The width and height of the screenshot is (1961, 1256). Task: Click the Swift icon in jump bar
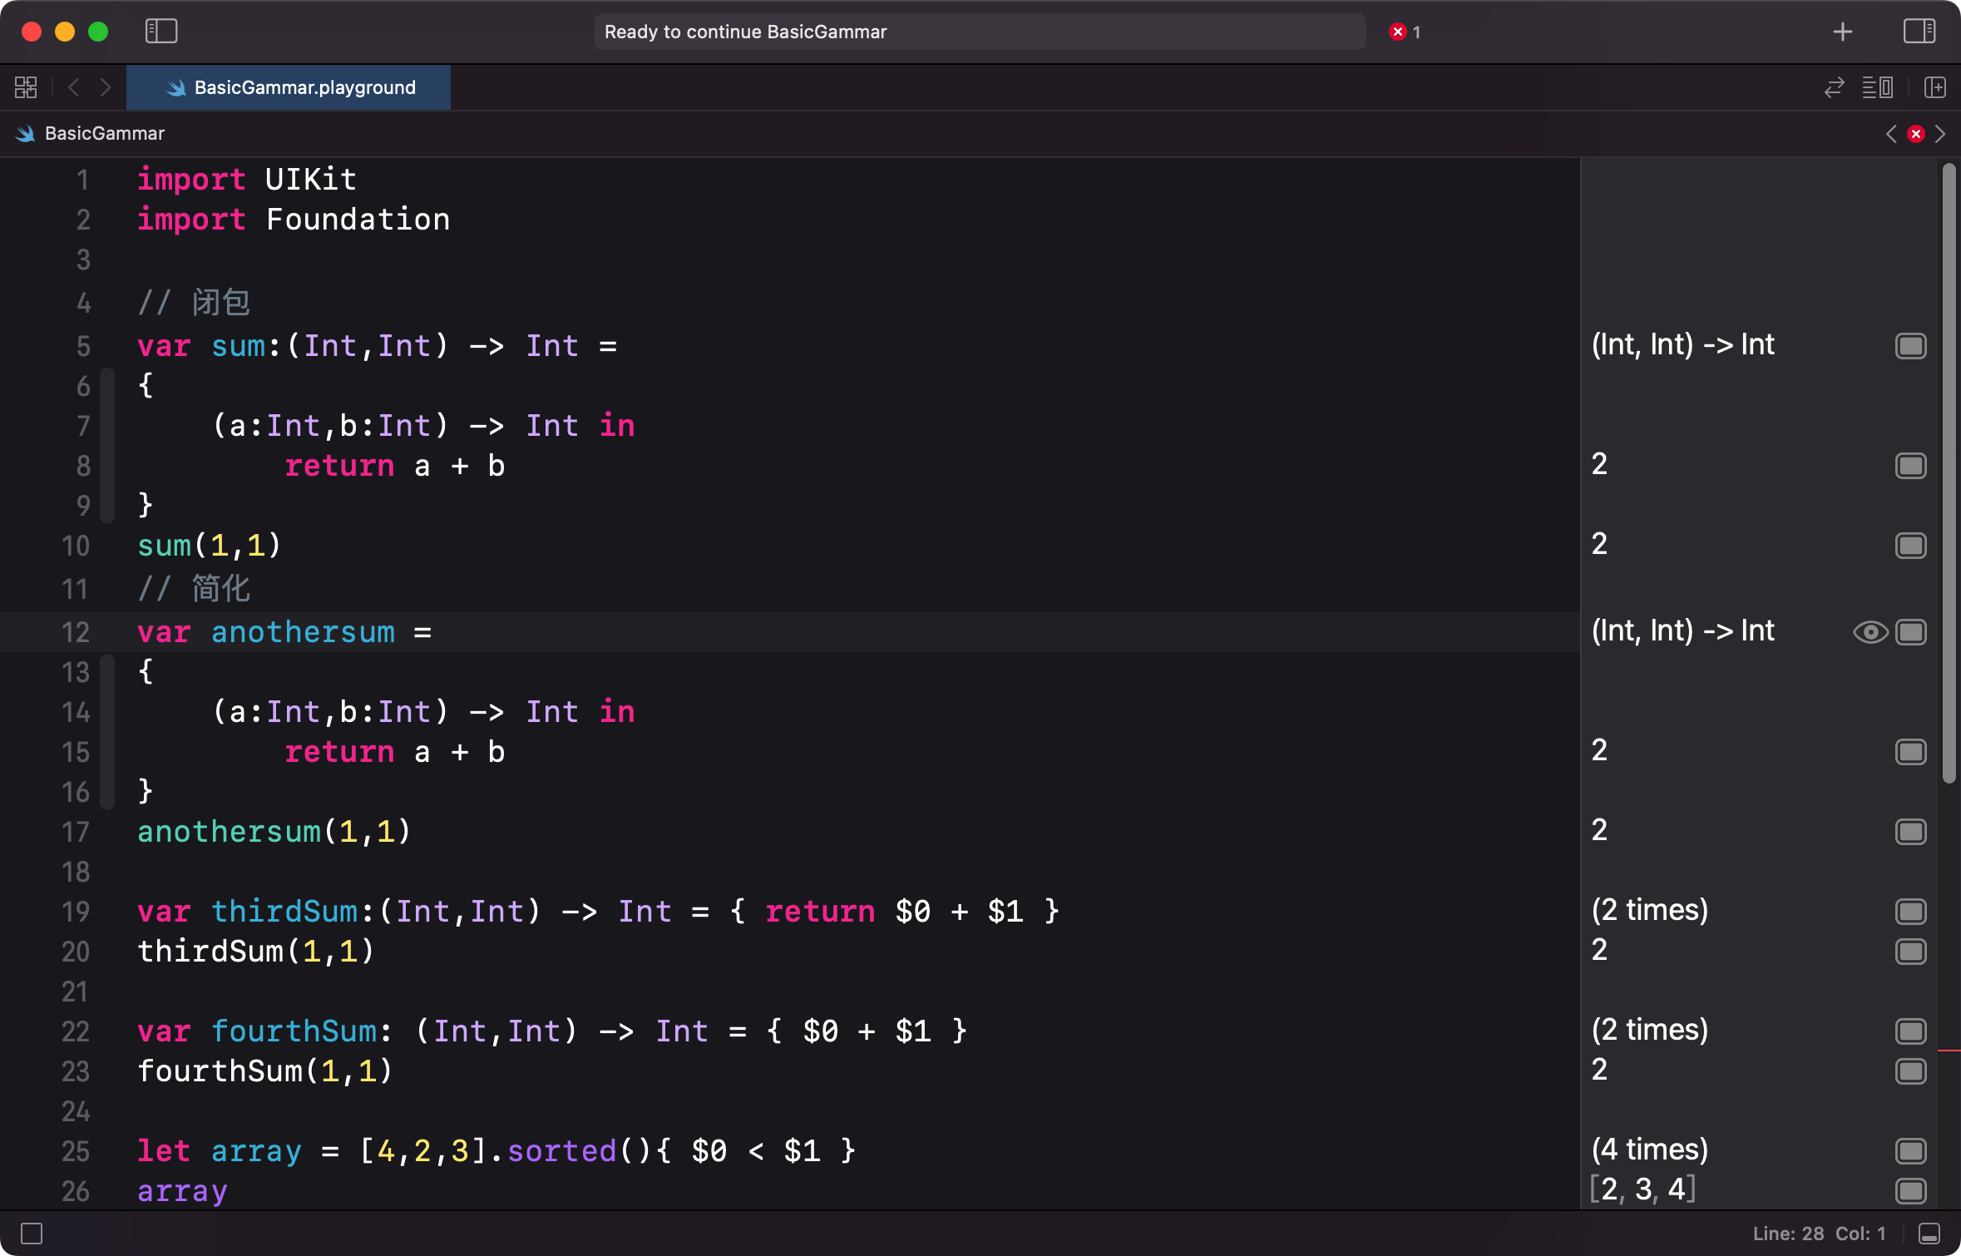point(26,134)
